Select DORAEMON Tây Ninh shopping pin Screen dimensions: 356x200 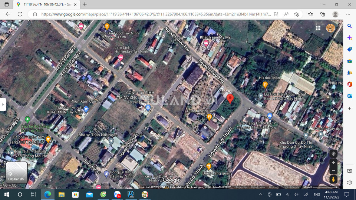[x=86, y=109]
